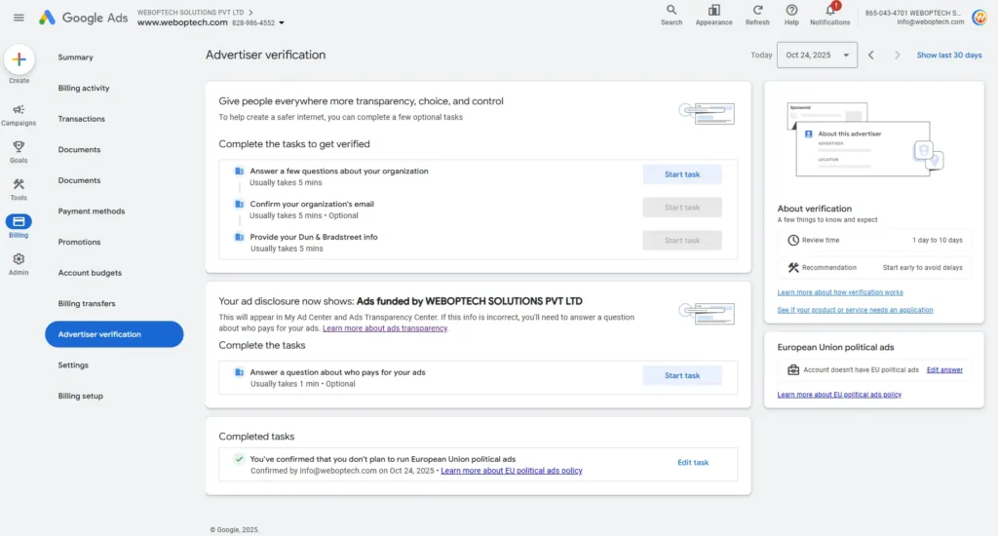Open billing Settings page
This screenshot has height=536, width=998.
[73, 365]
